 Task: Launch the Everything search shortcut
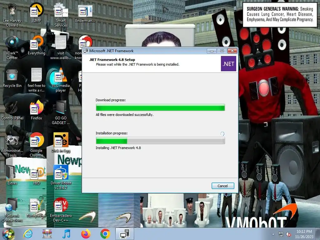pos(36,45)
